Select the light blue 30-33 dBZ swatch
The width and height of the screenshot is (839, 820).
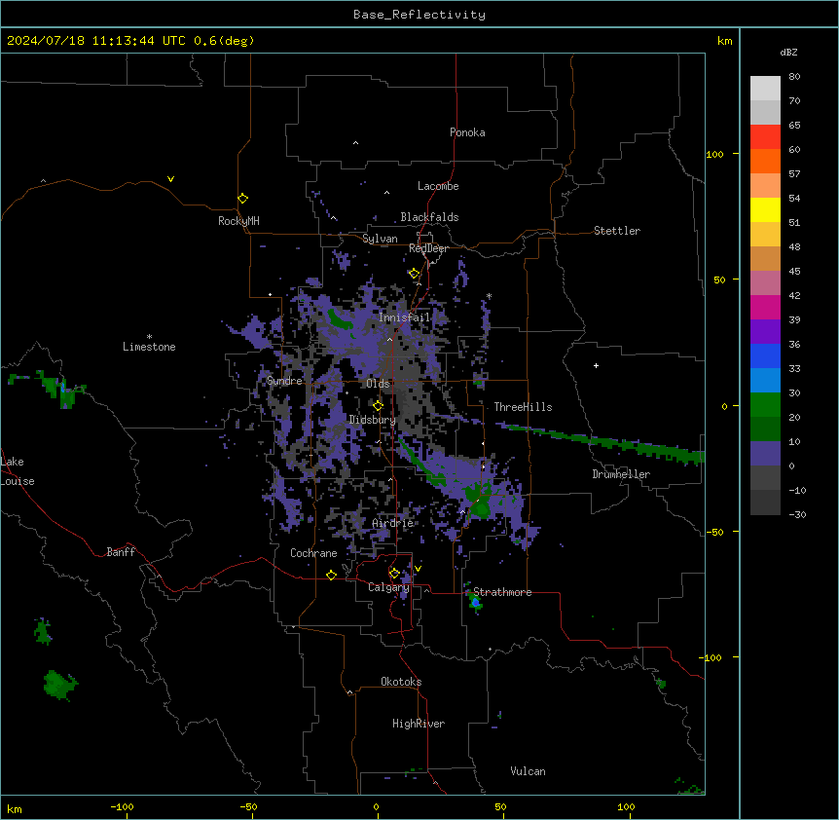point(765,381)
